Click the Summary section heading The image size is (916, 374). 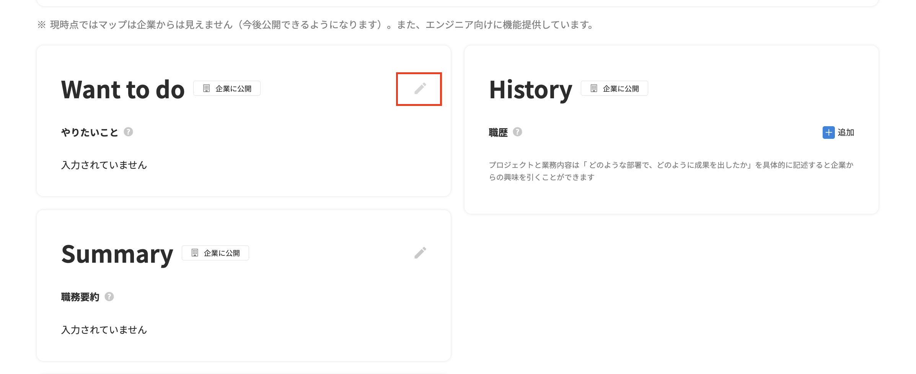[117, 254]
